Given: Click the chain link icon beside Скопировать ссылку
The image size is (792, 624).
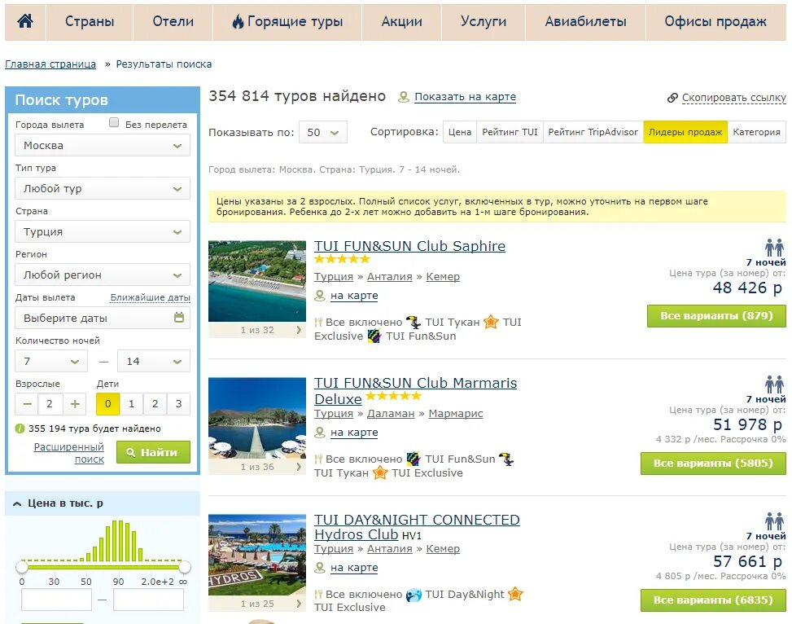Looking at the screenshot, I should [672, 98].
